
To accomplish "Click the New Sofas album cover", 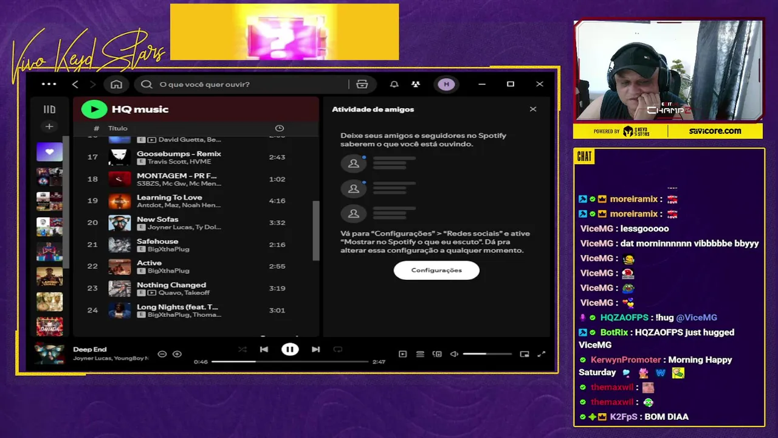I will [x=120, y=223].
